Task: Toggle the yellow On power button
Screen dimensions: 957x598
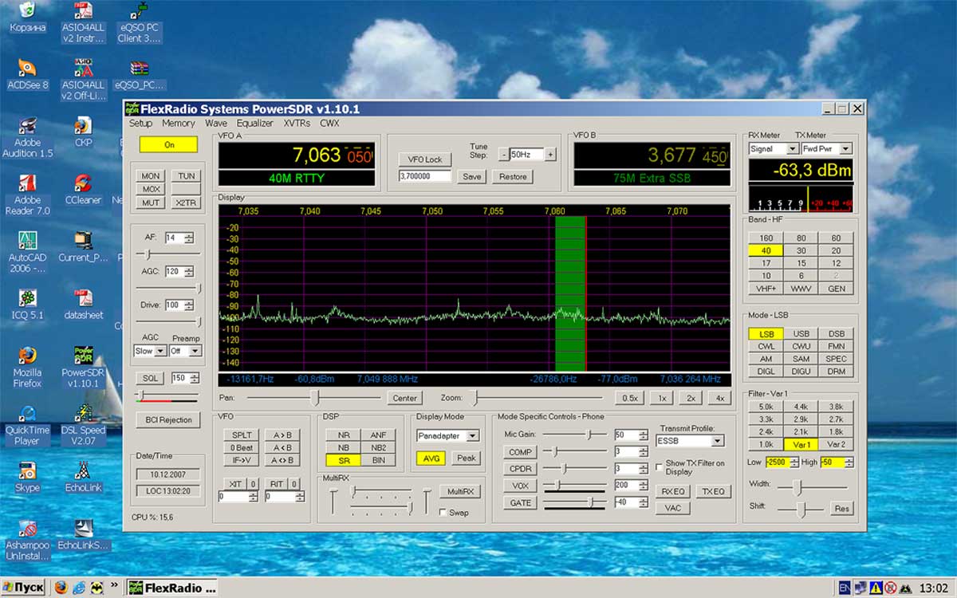Action: pos(168,145)
